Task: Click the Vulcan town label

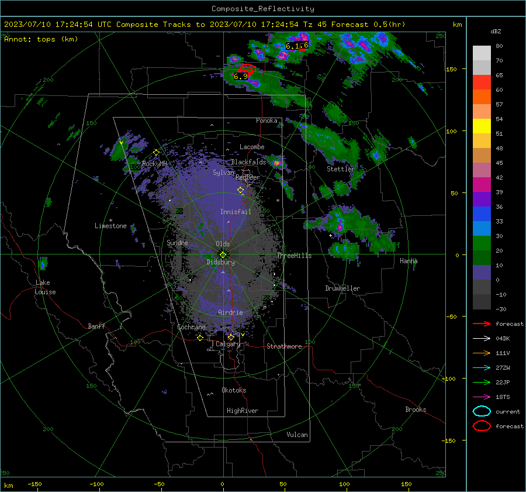Action: (x=297, y=435)
